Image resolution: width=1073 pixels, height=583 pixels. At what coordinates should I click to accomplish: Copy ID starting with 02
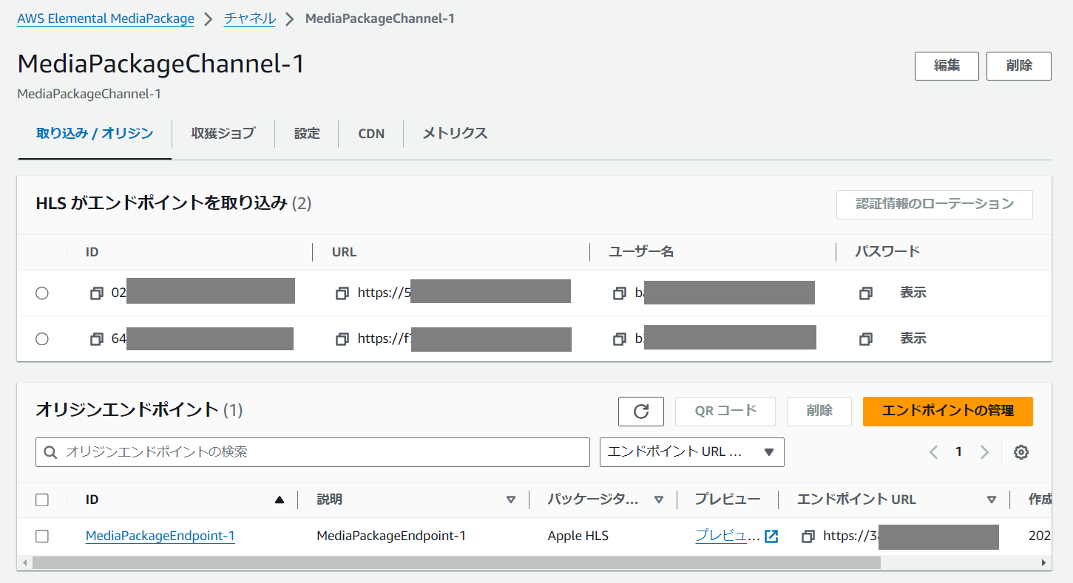pyautogui.click(x=96, y=293)
